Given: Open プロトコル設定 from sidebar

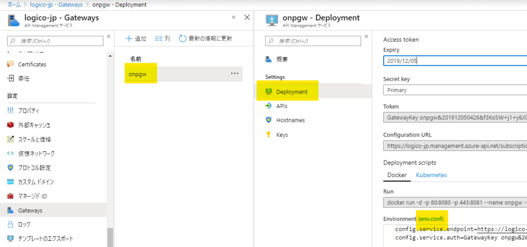Looking at the screenshot, I should 34,168.
